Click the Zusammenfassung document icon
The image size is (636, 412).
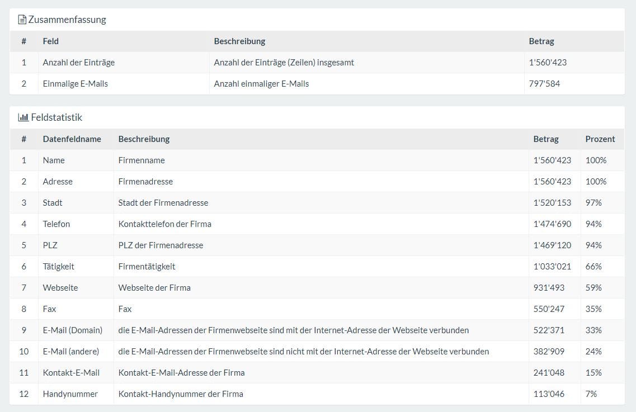[x=22, y=20]
